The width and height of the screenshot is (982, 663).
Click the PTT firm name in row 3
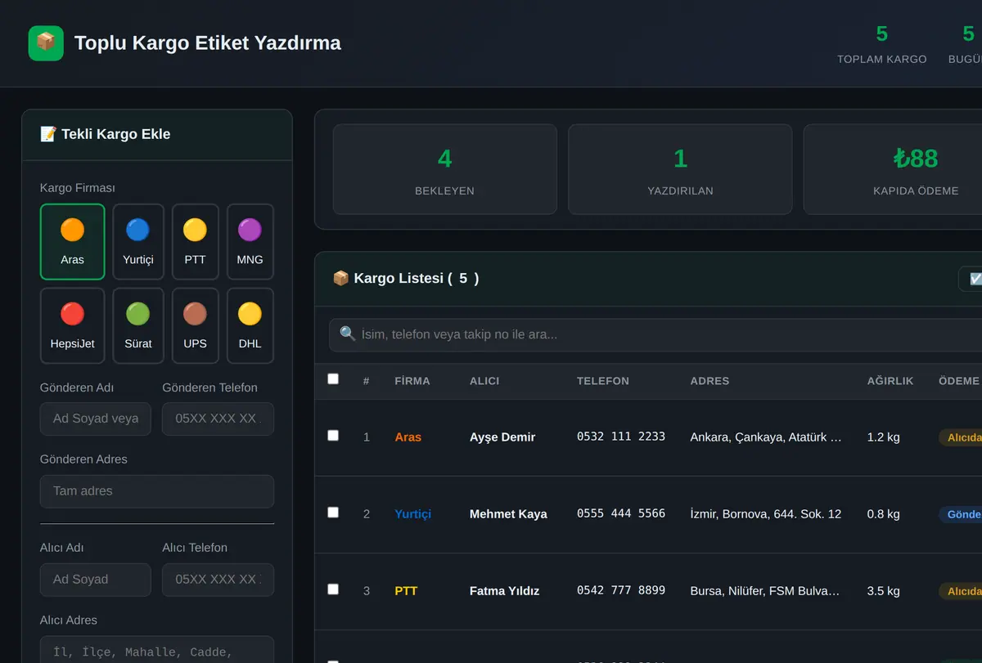[406, 591]
